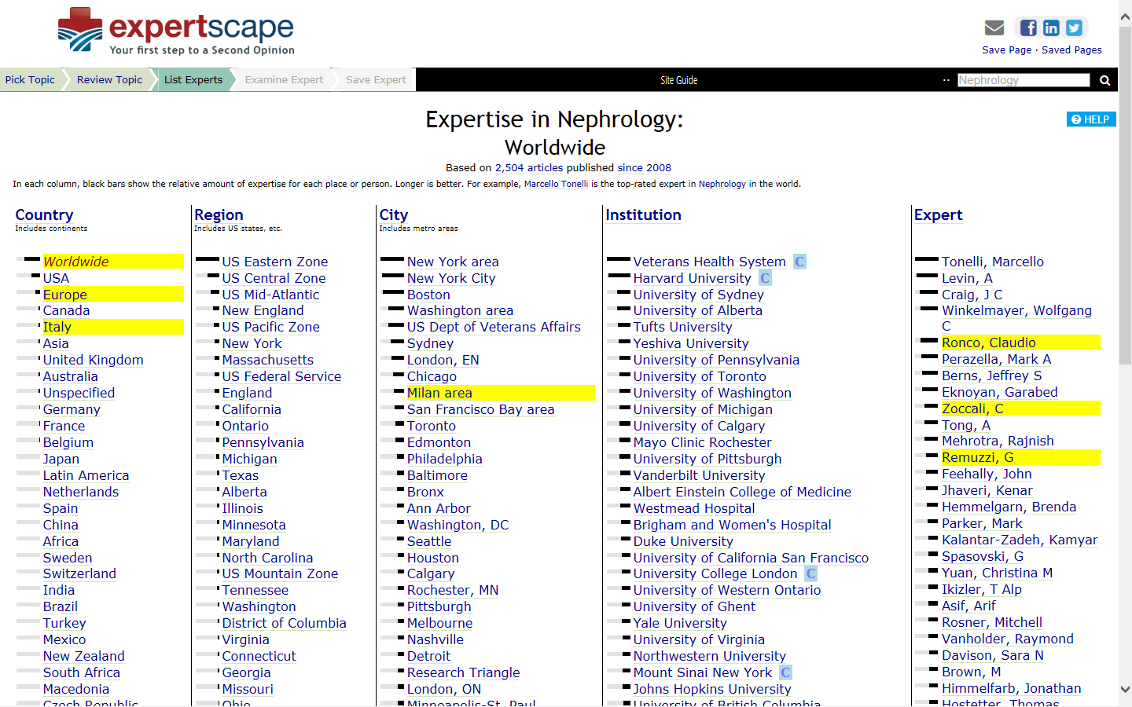
Task: Click C badge beside Harvard University
Action: tap(765, 278)
